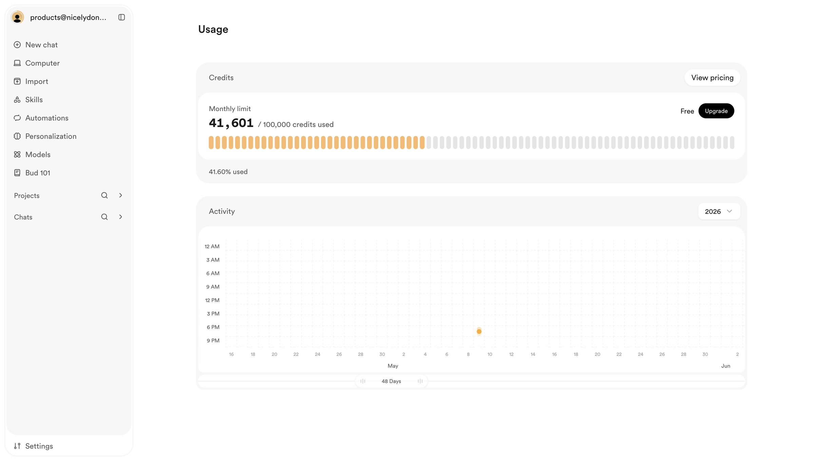Click the Chats section label
814x461 pixels.
click(23, 217)
